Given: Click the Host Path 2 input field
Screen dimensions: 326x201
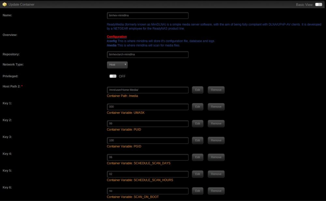Looking at the screenshot, I should [148, 90].
